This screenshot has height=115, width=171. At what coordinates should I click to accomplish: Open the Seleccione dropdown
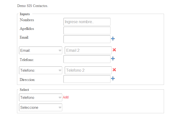point(40,107)
